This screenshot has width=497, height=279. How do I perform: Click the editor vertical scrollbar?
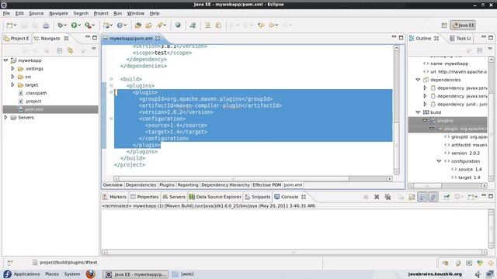(x=396, y=109)
